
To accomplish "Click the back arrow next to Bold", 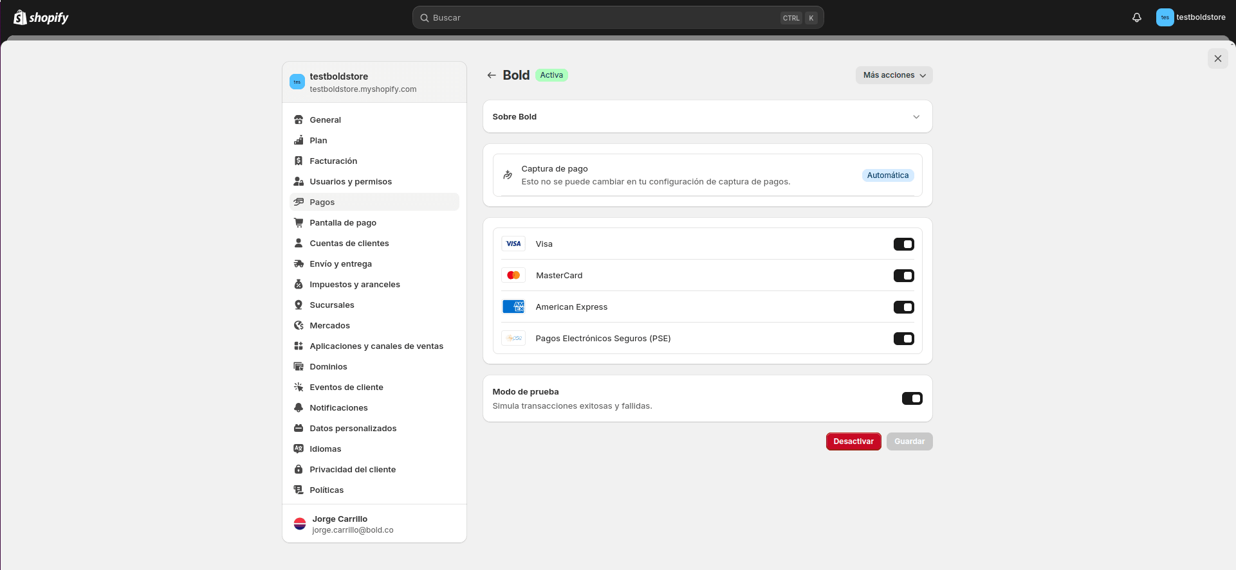I will [492, 75].
